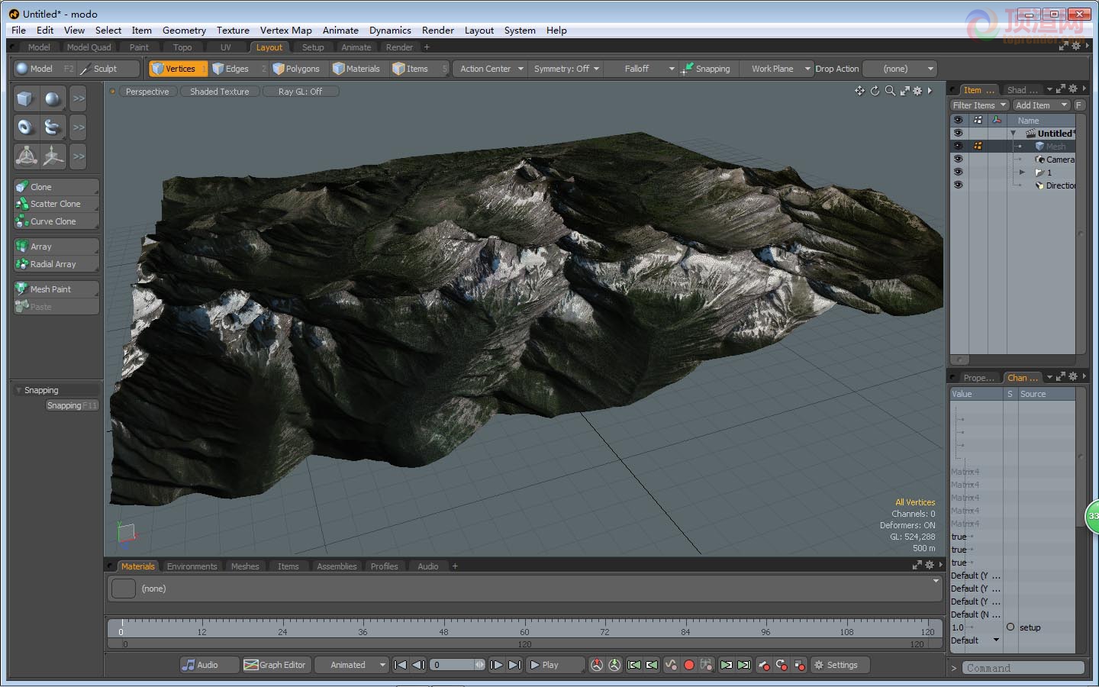
Task: Collapse the Untitled scene tree
Action: [1014, 133]
